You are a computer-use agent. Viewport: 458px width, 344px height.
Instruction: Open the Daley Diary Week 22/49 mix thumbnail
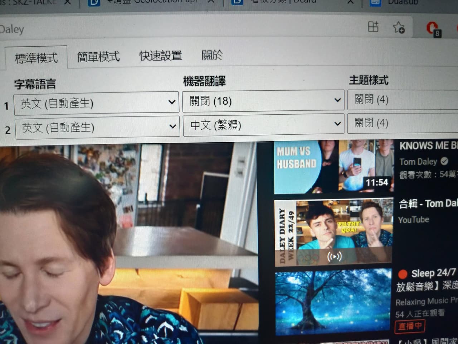(x=333, y=233)
